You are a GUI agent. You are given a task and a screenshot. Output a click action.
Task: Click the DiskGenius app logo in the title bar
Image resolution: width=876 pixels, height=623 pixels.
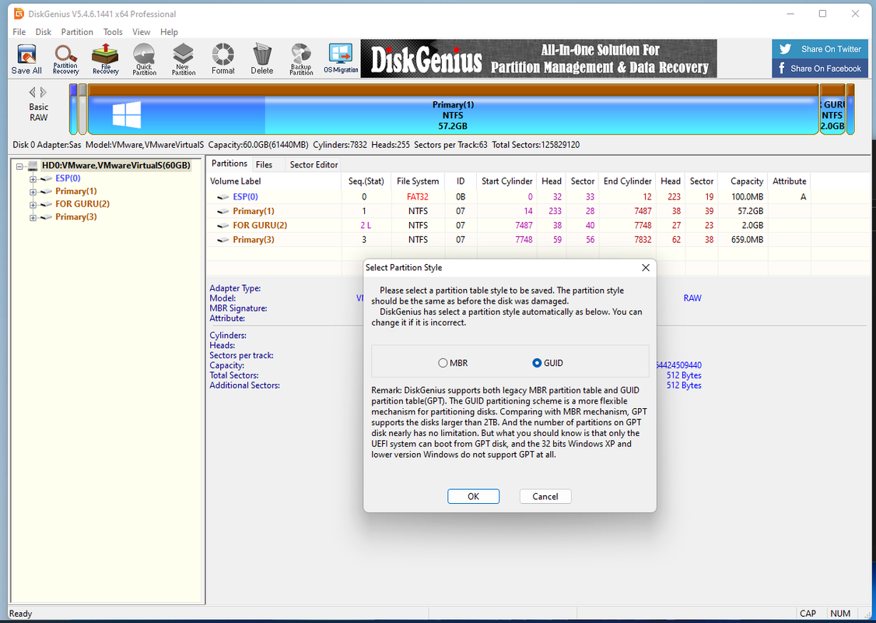pyautogui.click(x=19, y=13)
